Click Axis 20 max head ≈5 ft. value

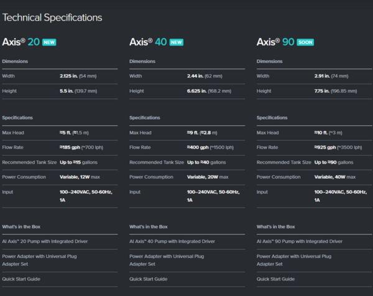click(x=74, y=133)
